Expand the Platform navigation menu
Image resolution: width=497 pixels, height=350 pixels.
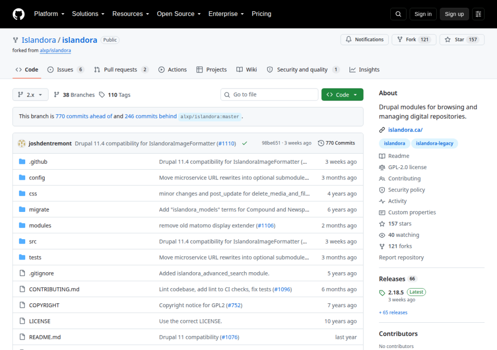(x=49, y=14)
